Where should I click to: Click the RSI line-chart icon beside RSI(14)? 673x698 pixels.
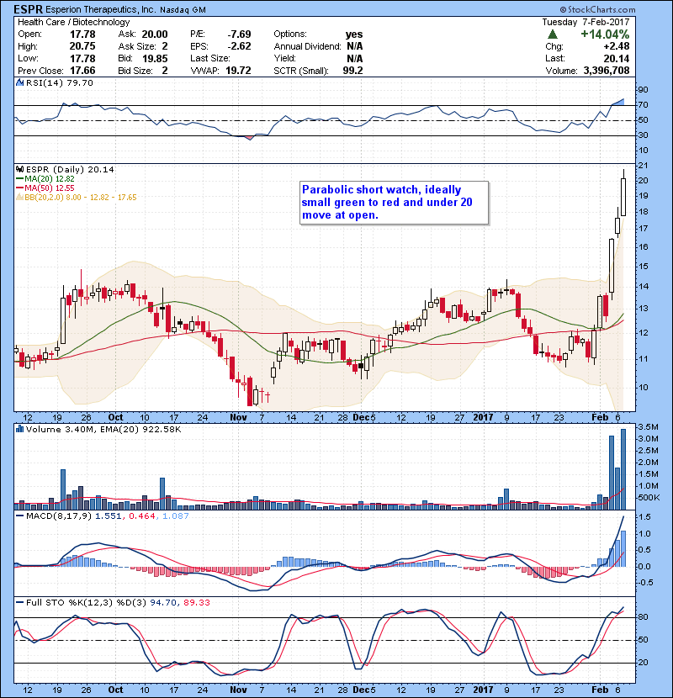pos(19,82)
